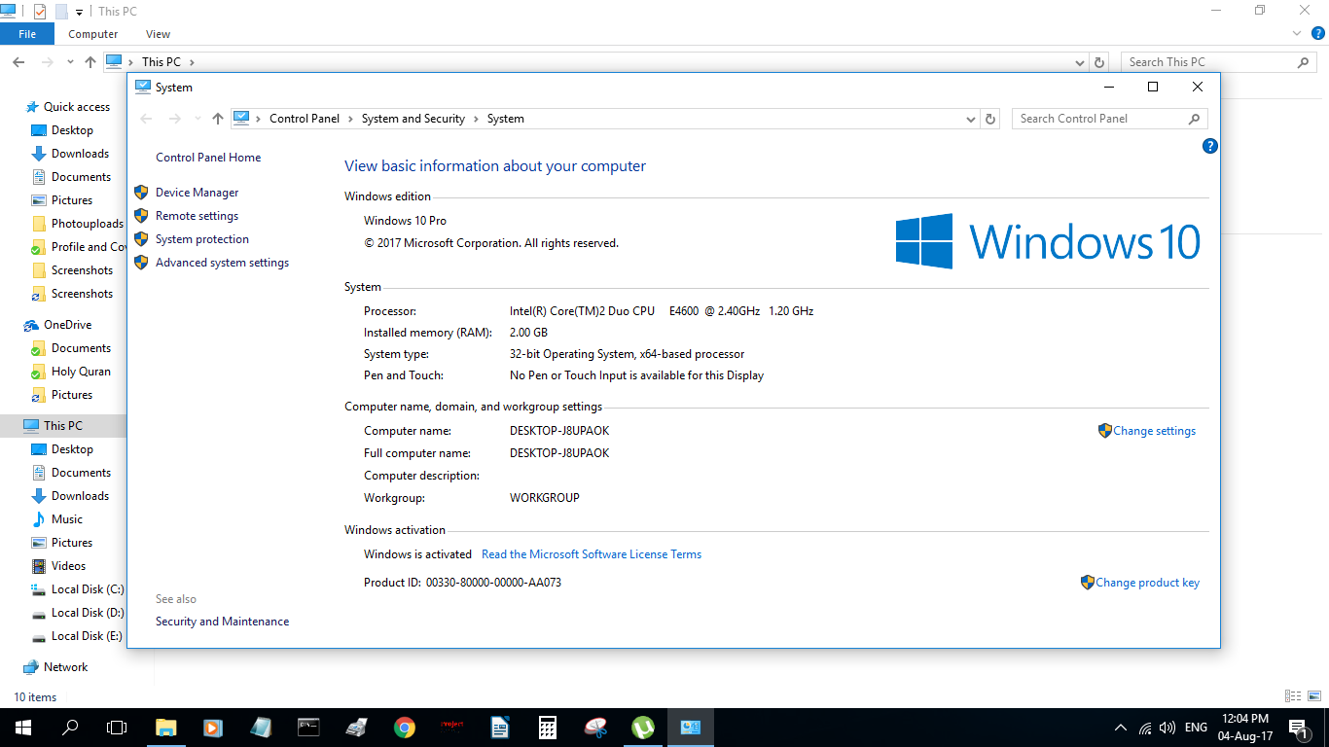The image size is (1329, 747).
Task: Open recent locations dropdown in This PC Explorer
Action: click(x=70, y=62)
